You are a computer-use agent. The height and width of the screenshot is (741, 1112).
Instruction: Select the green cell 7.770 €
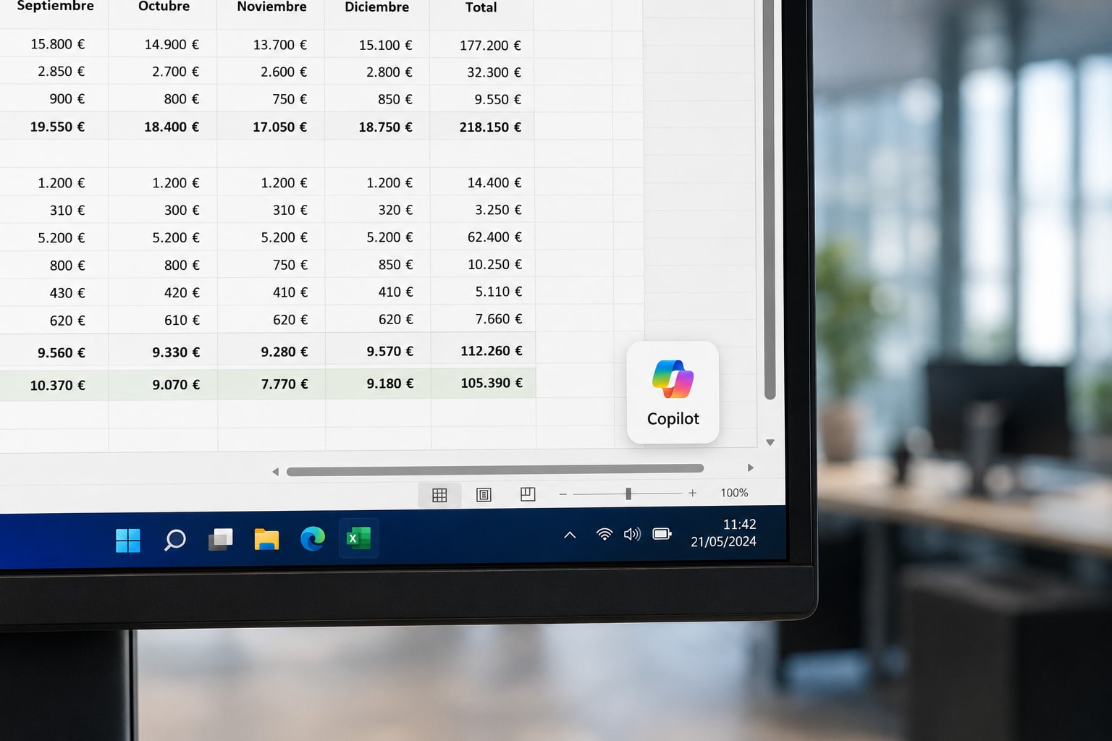[271, 384]
